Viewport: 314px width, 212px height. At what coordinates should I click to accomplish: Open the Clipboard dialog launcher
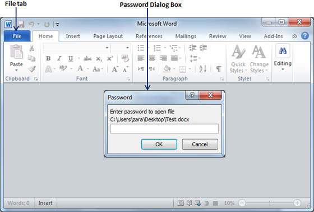point(36,79)
